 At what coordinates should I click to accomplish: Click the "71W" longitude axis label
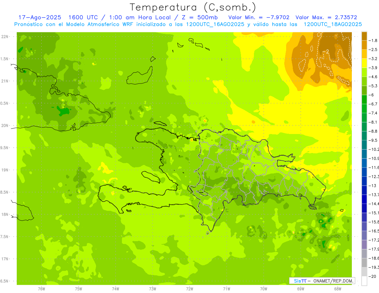pos(226,289)
